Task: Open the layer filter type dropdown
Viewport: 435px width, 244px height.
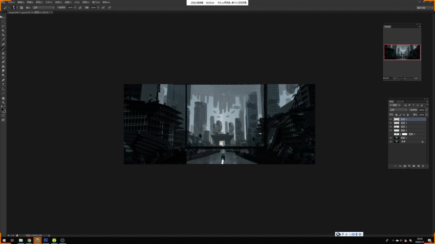Action: tap(395, 105)
